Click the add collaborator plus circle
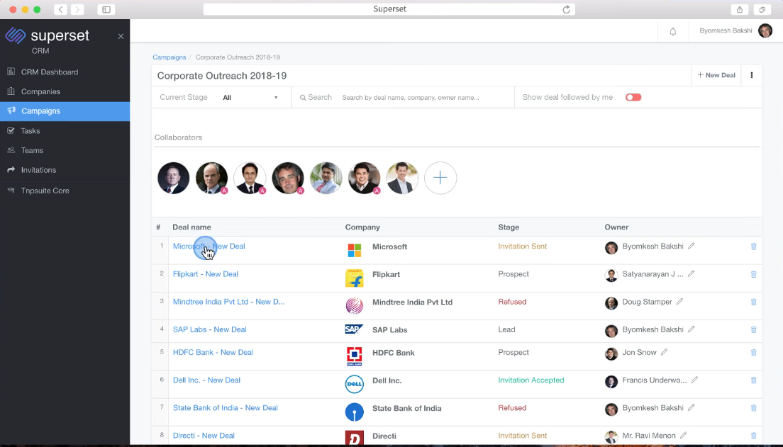The width and height of the screenshot is (783, 447). tap(440, 178)
